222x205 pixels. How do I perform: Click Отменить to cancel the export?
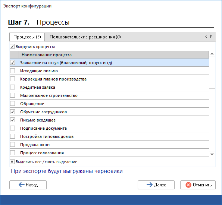click(x=198, y=185)
